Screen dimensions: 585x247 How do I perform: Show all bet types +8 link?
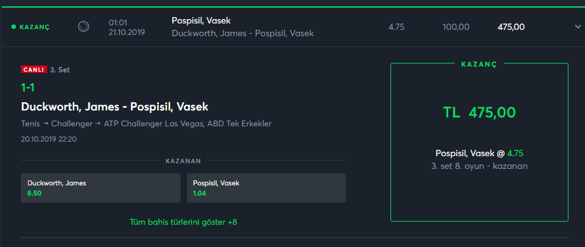click(183, 222)
